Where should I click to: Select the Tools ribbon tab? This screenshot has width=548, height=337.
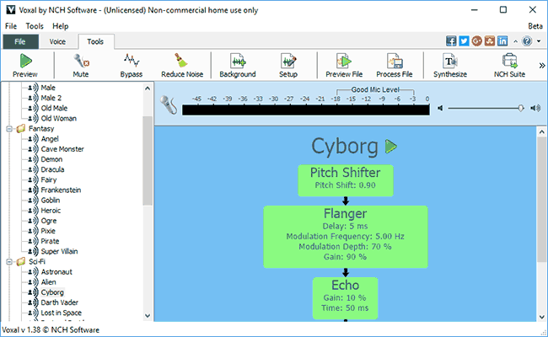click(x=95, y=41)
